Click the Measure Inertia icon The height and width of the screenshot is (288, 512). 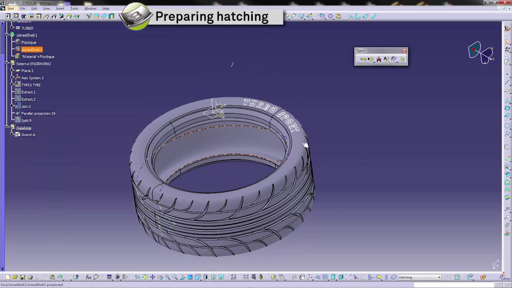point(261,277)
